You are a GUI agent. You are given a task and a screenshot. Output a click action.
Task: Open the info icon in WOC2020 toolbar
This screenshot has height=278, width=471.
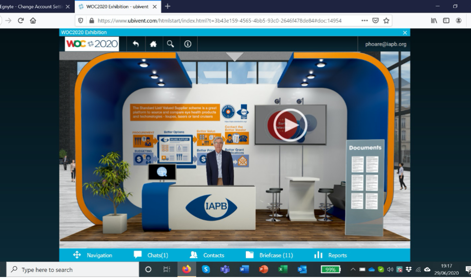click(188, 44)
